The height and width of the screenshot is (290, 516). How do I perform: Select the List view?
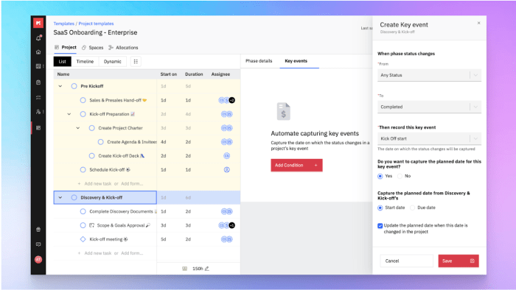coord(63,61)
